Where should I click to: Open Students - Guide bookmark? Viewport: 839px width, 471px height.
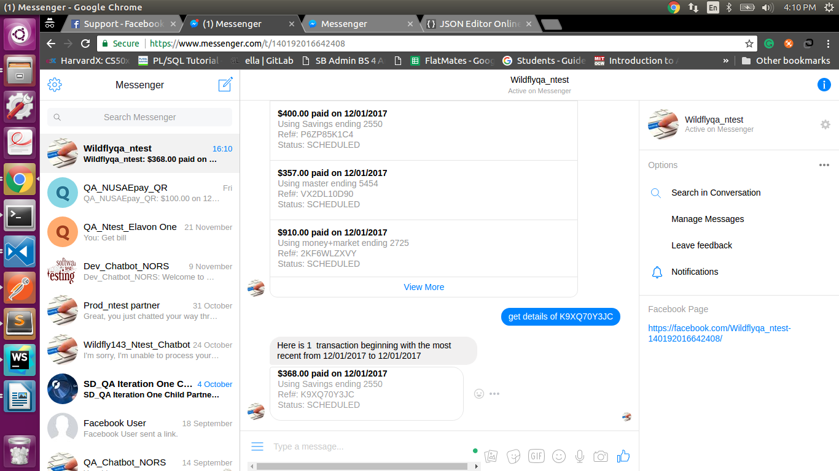click(544, 61)
